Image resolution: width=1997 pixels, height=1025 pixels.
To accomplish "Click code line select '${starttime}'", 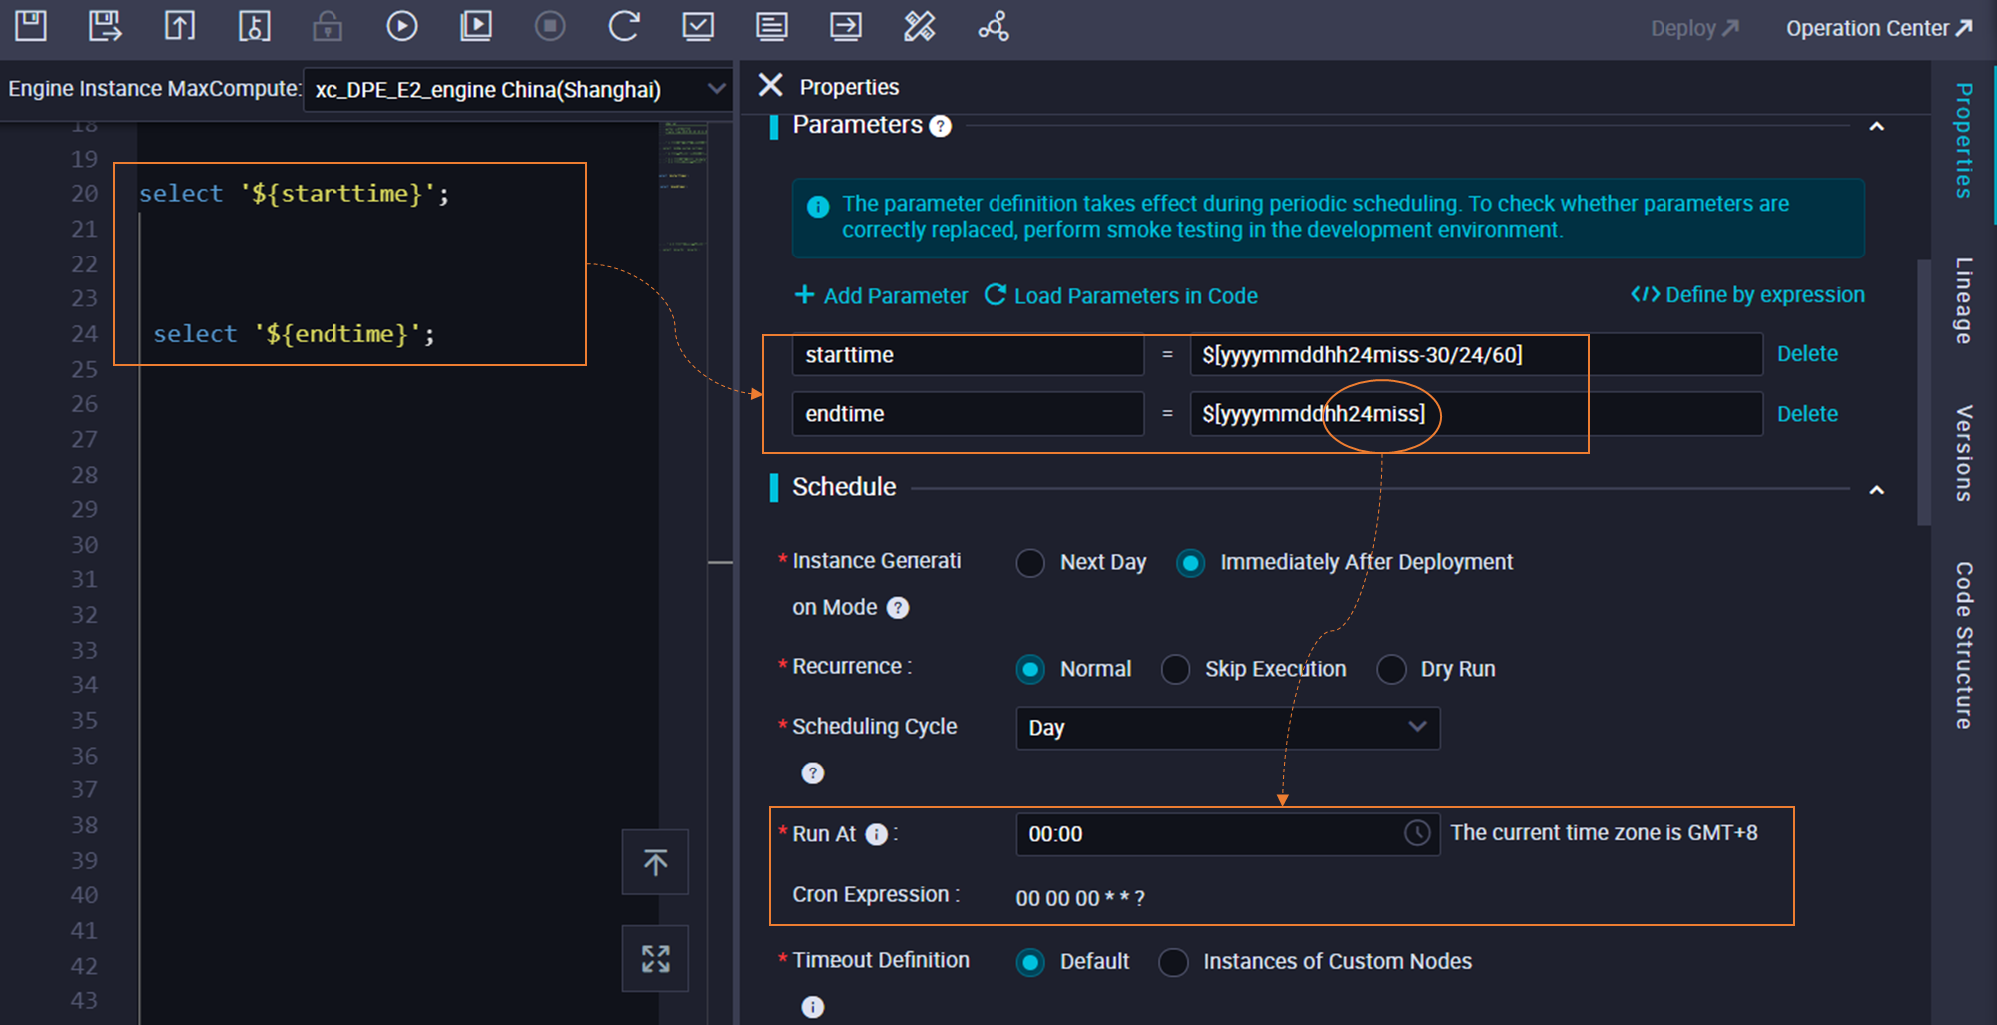I will point(294,194).
